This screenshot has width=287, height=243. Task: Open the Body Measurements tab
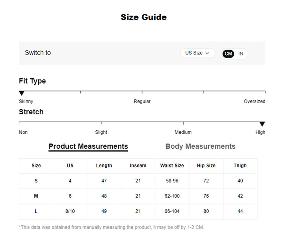pos(200,146)
